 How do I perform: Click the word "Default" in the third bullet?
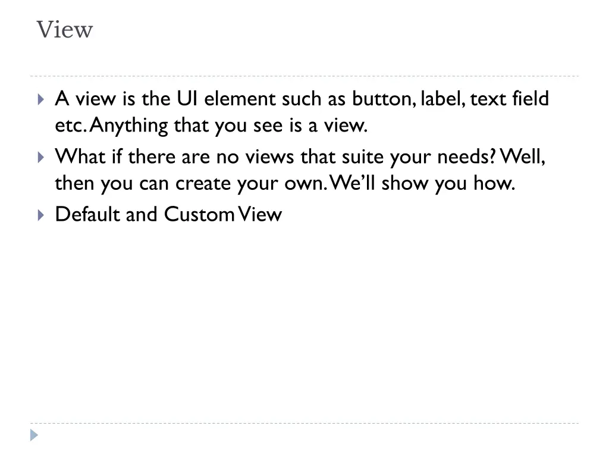pos(87,214)
